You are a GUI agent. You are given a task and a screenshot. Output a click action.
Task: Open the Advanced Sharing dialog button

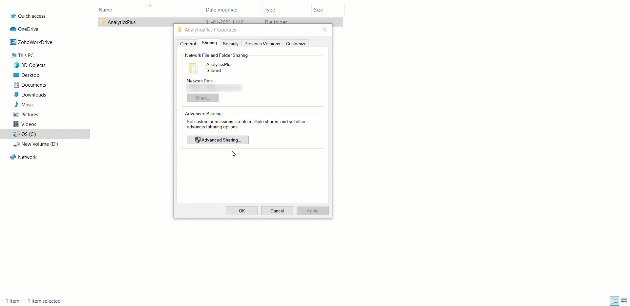(x=218, y=140)
